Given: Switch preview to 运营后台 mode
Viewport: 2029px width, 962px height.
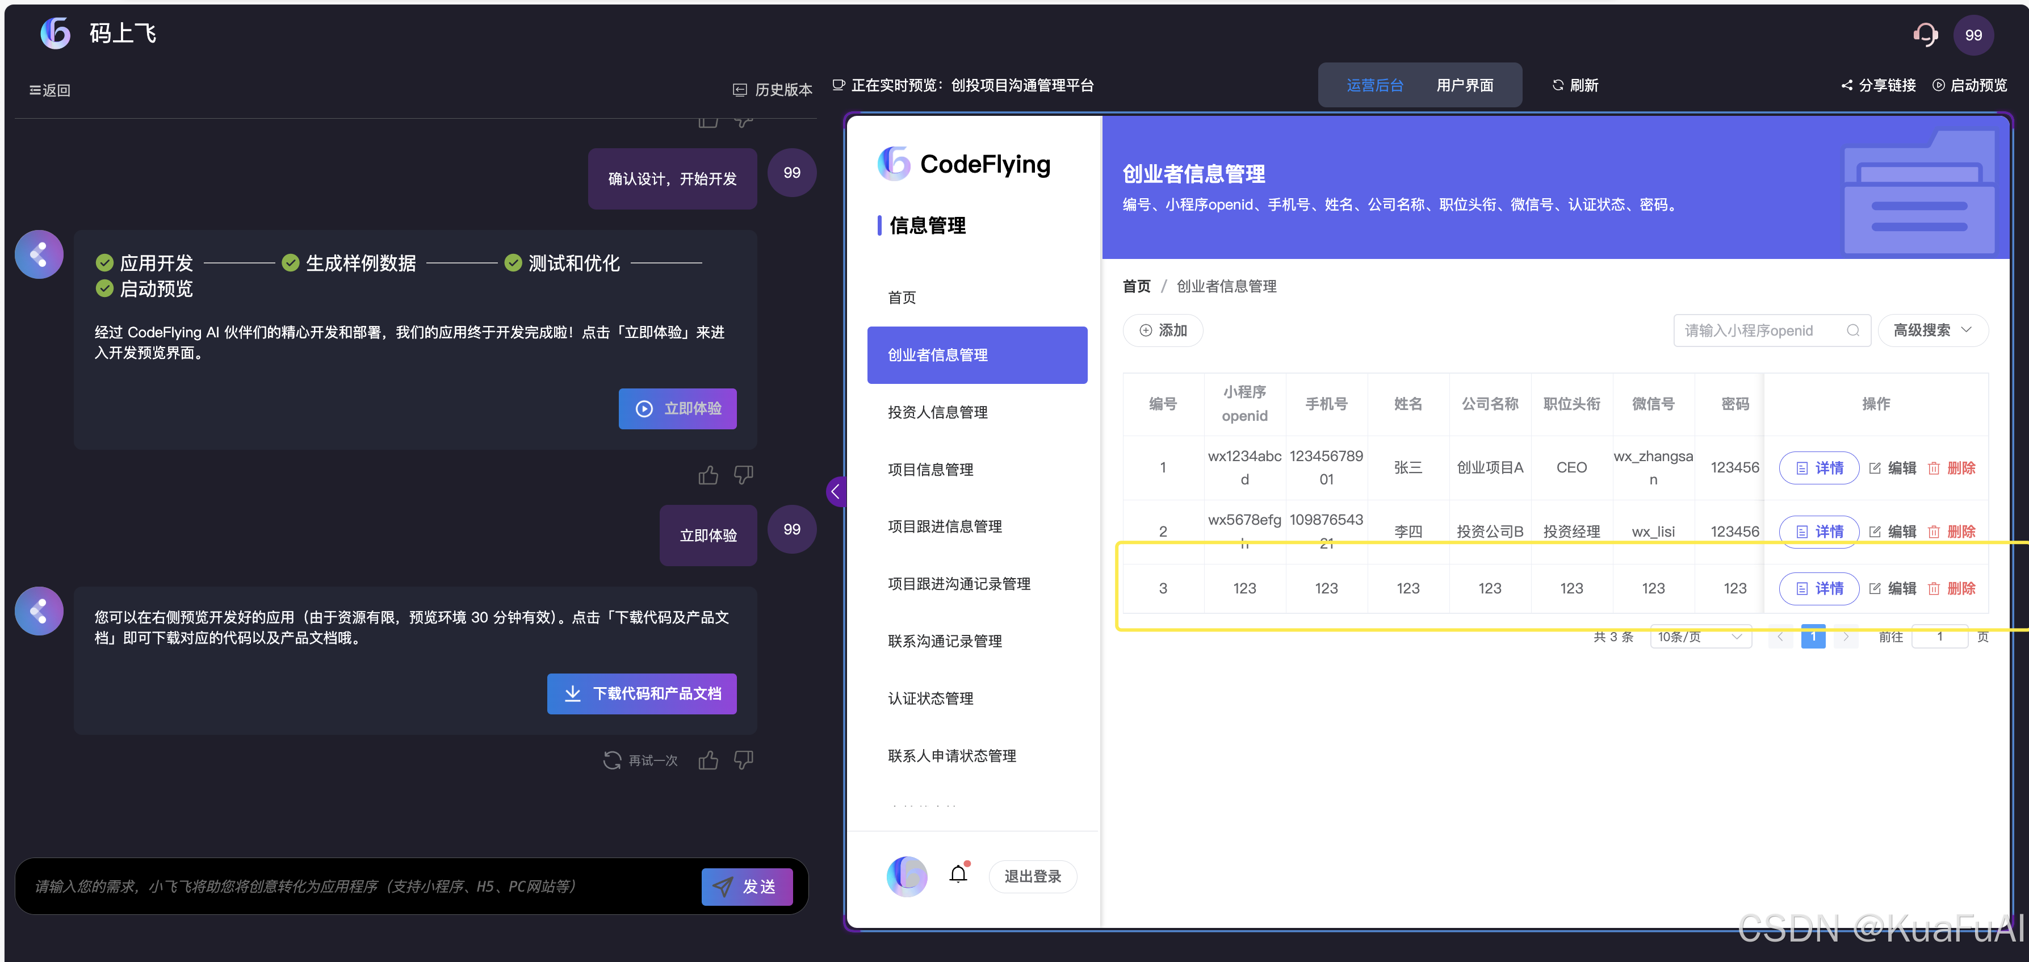Looking at the screenshot, I should [x=1374, y=85].
